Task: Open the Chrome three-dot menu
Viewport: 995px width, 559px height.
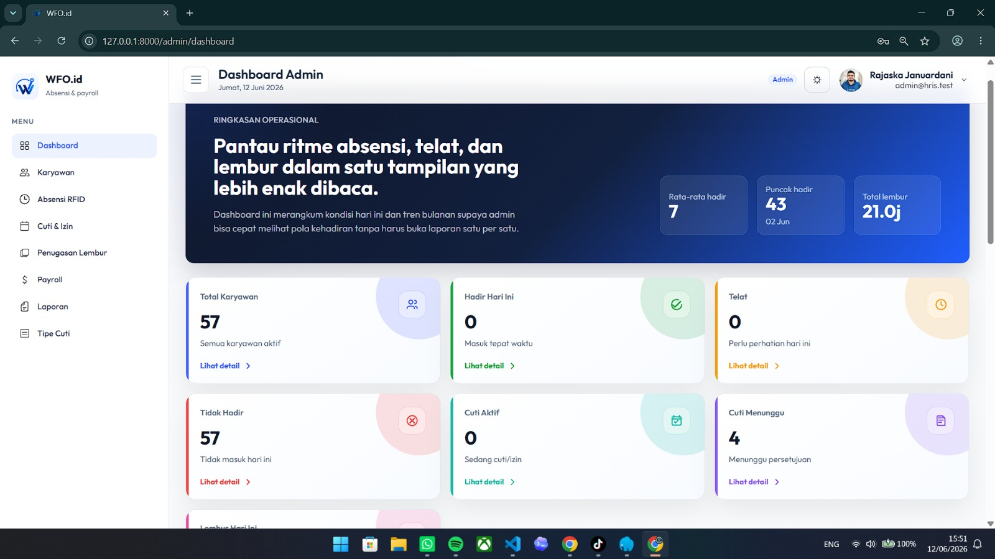Action: click(981, 41)
